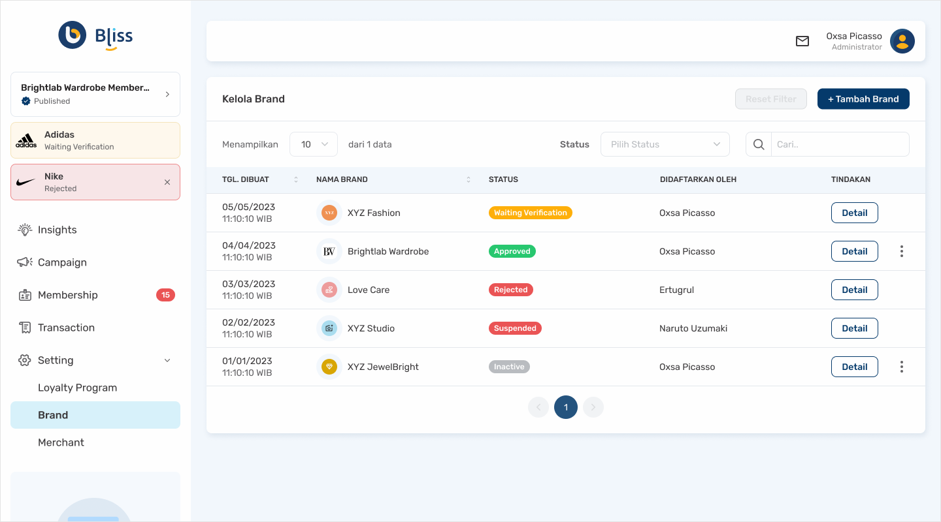The image size is (941, 522).
Task: Open the rows-per-page dropdown showing 10
Action: pyautogui.click(x=314, y=144)
